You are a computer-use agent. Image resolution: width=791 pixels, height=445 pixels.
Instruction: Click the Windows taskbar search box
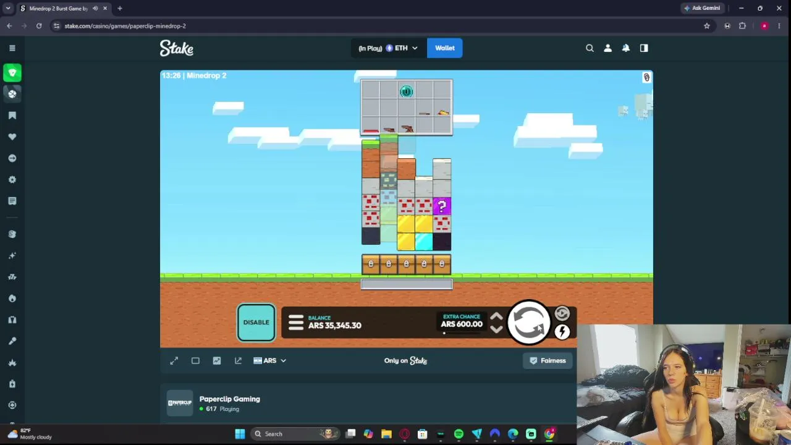pos(295,434)
